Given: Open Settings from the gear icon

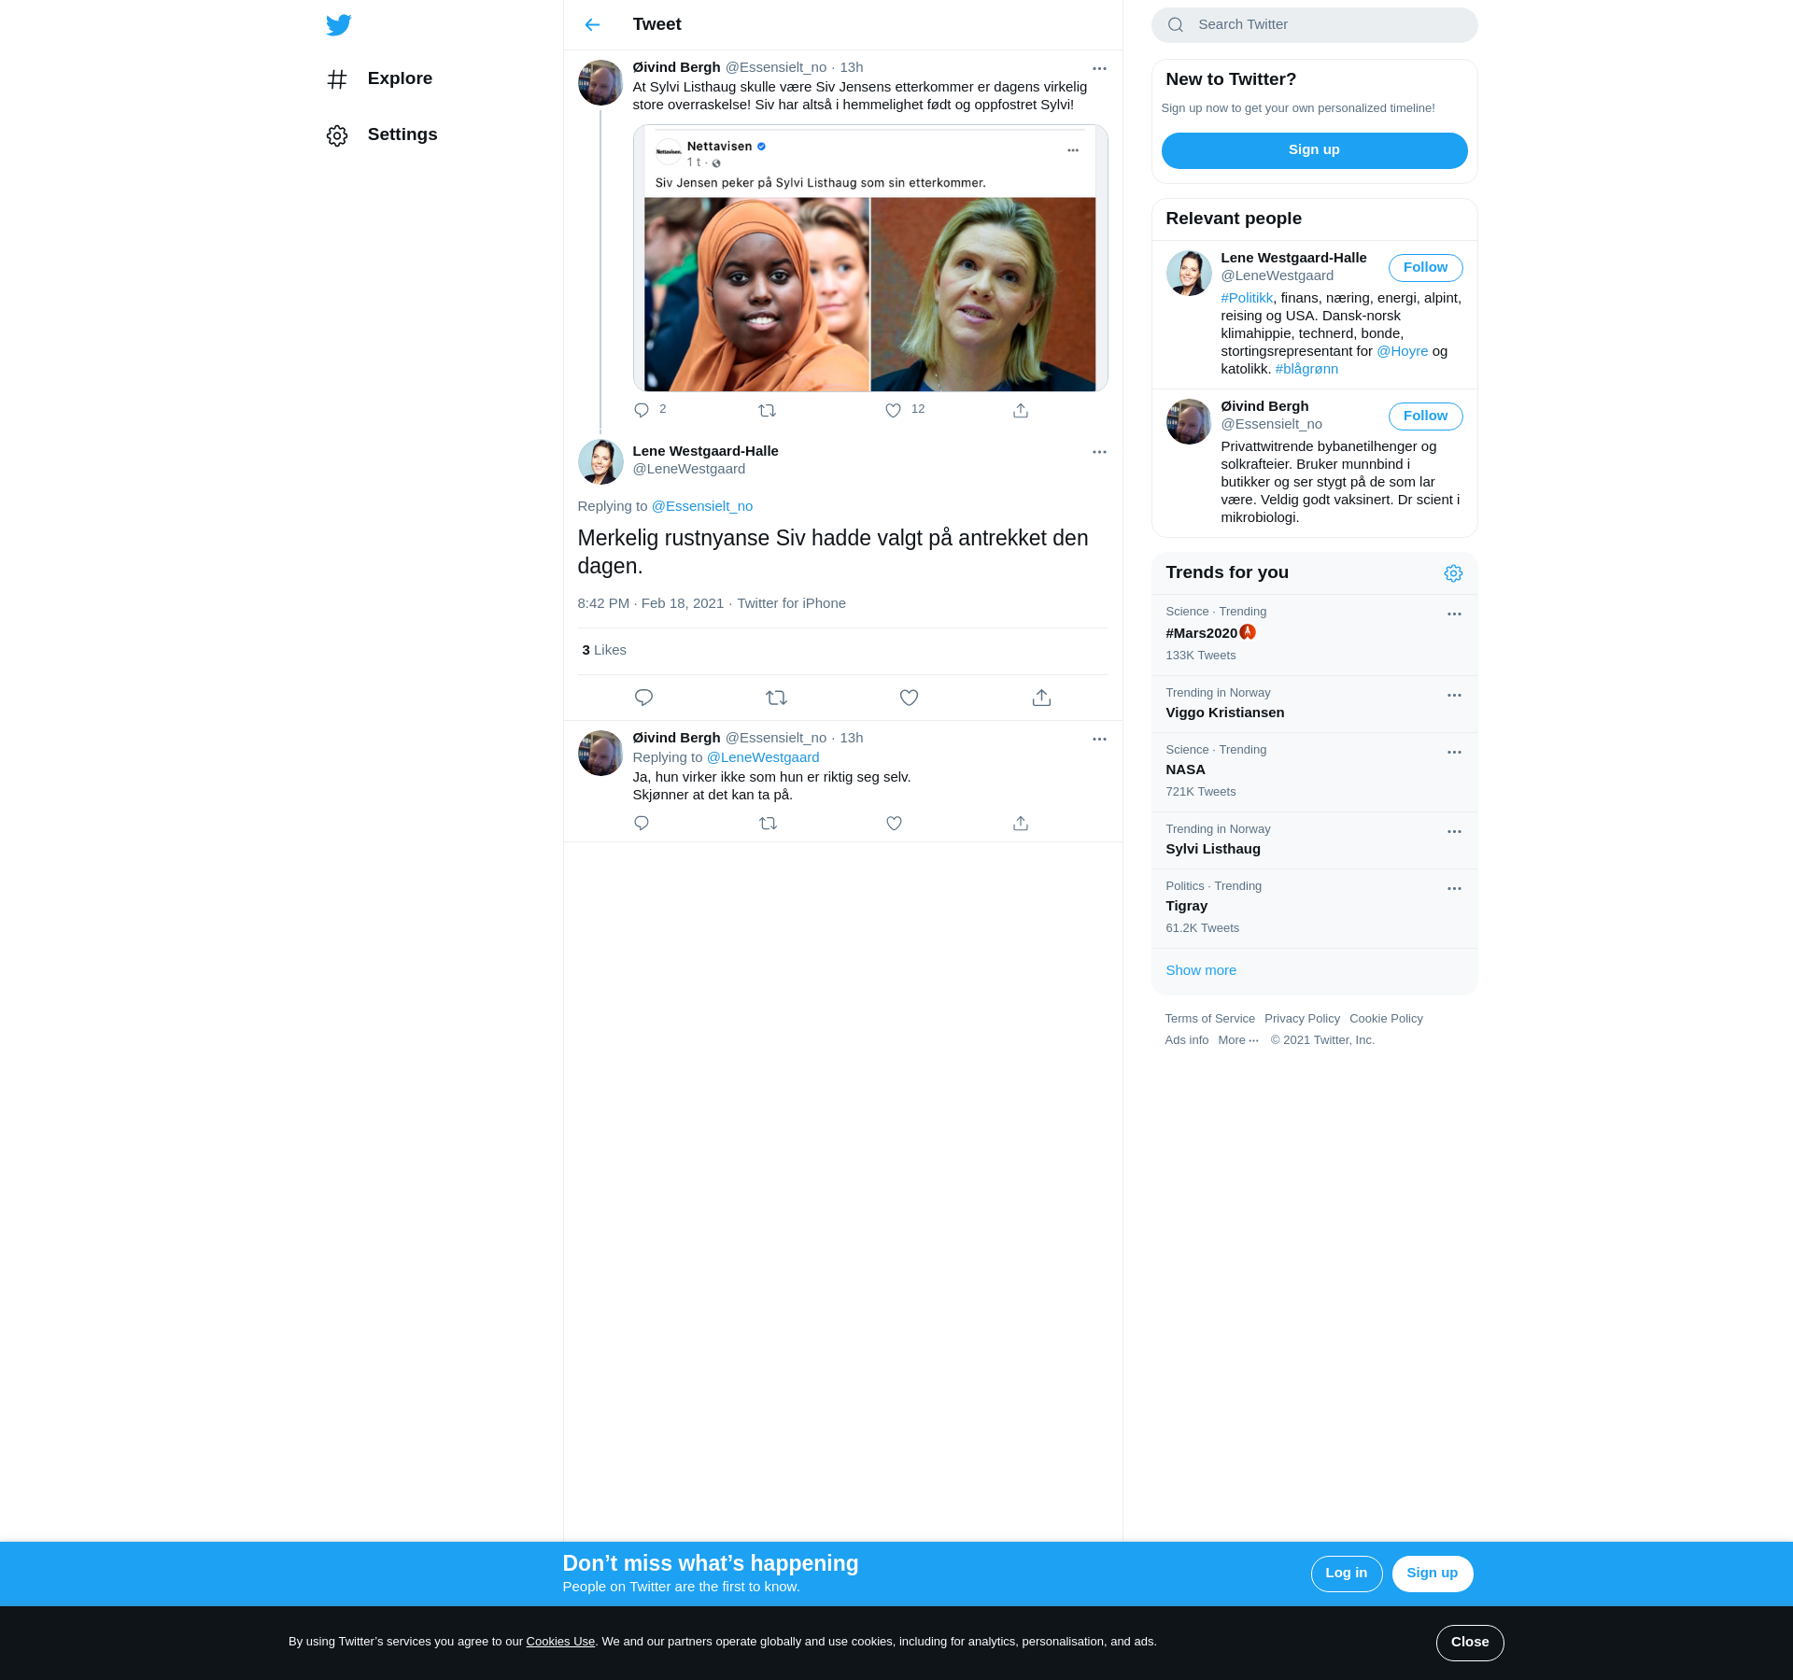Looking at the screenshot, I should coord(337,135).
